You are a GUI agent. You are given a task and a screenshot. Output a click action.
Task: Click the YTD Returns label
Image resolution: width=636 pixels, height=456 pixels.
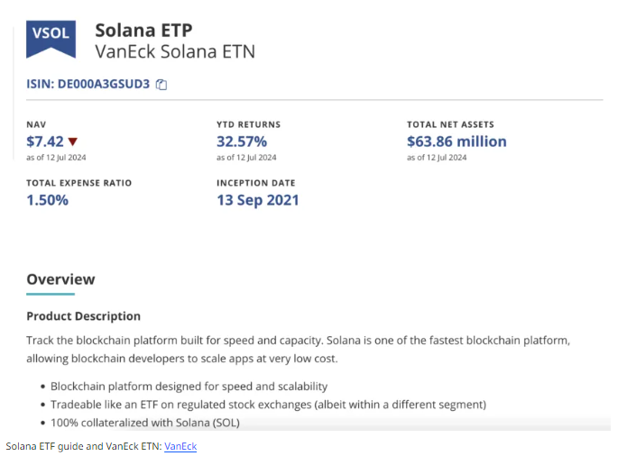point(248,124)
